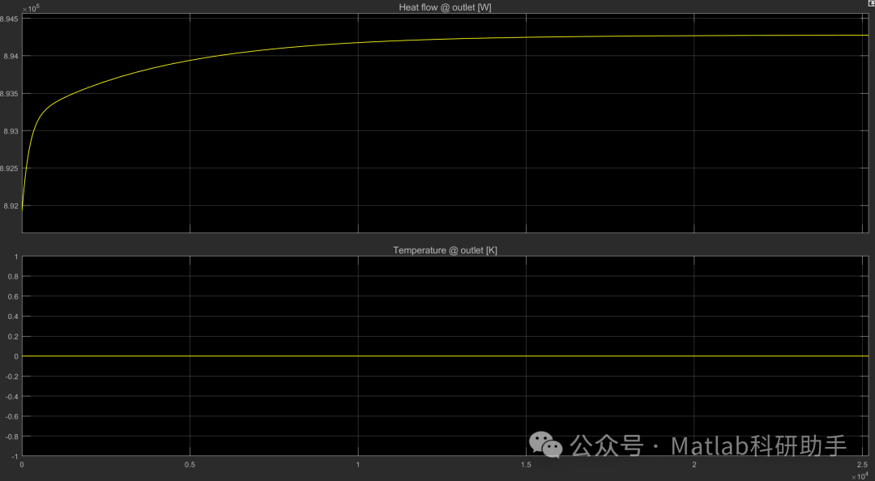Click the -0.6 tick label on the temperature axis
875x481 pixels.
pyautogui.click(x=11, y=417)
